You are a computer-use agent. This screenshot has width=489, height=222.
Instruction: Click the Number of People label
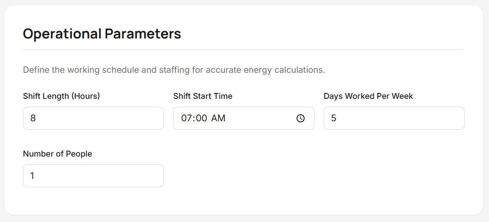(x=57, y=154)
